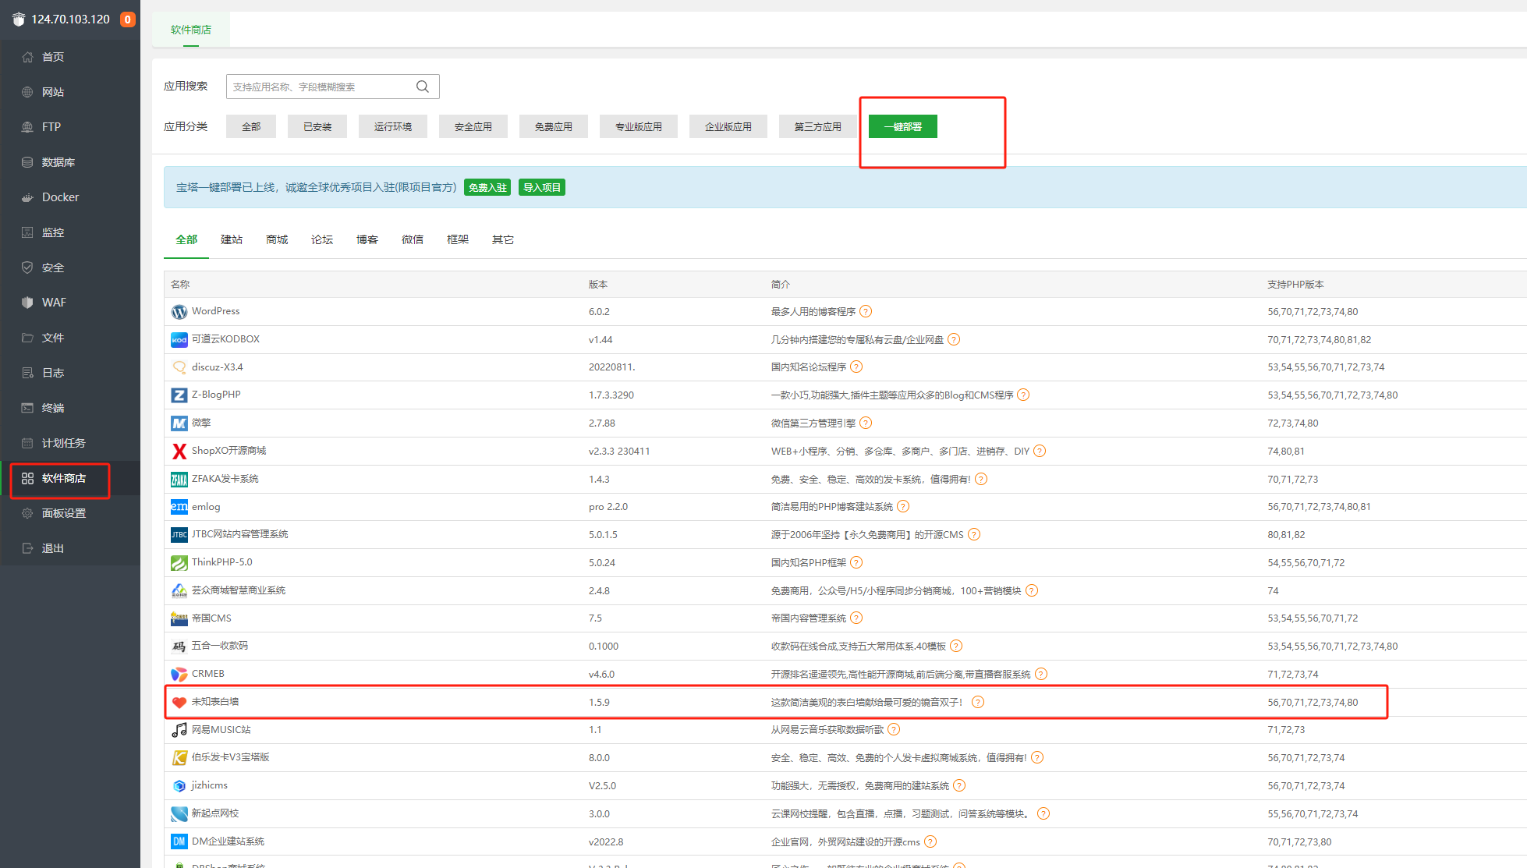Click the help icon in 未知表白墙 row
Image resolution: width=1527 pixels, height=868 pixels.
click(978, 702)
